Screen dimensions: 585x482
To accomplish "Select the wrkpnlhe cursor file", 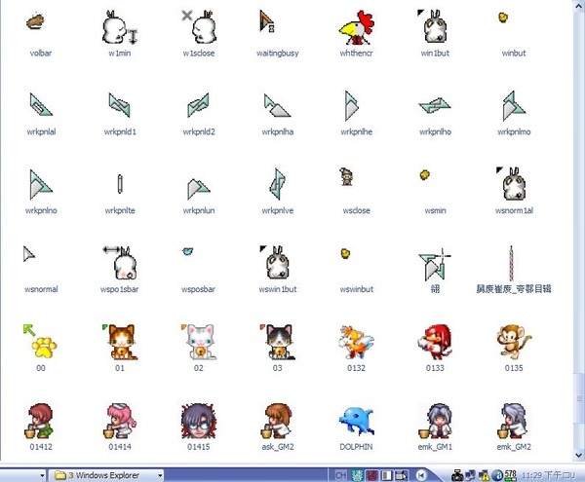I will click(351, 106).
